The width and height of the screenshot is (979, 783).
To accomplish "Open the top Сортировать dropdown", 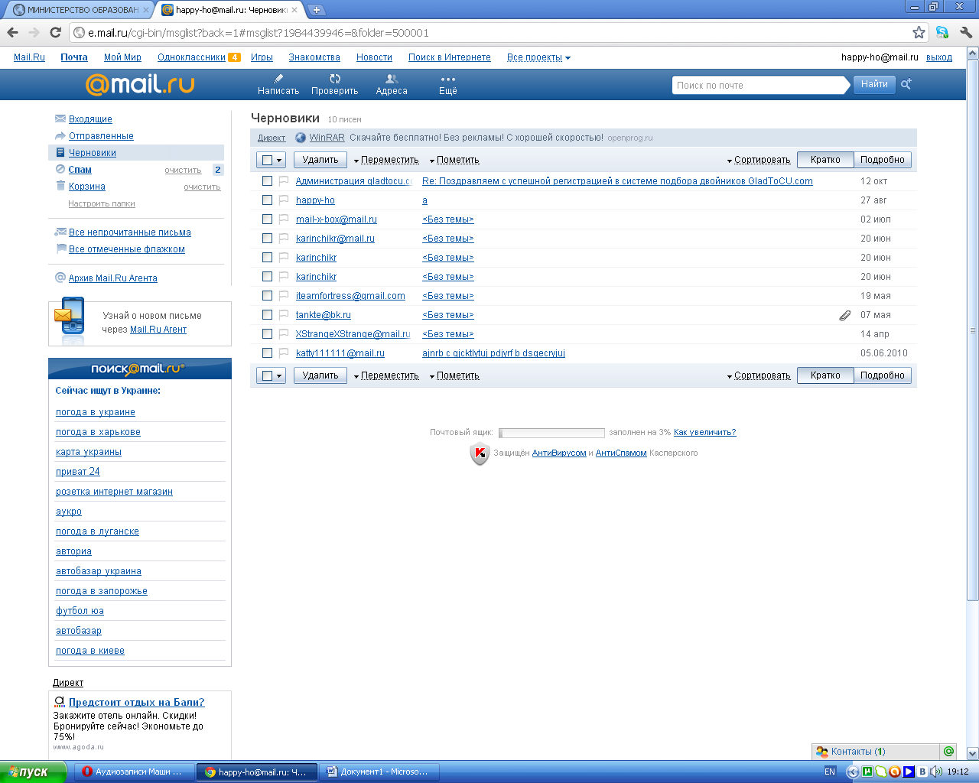I will click(759, 160).
